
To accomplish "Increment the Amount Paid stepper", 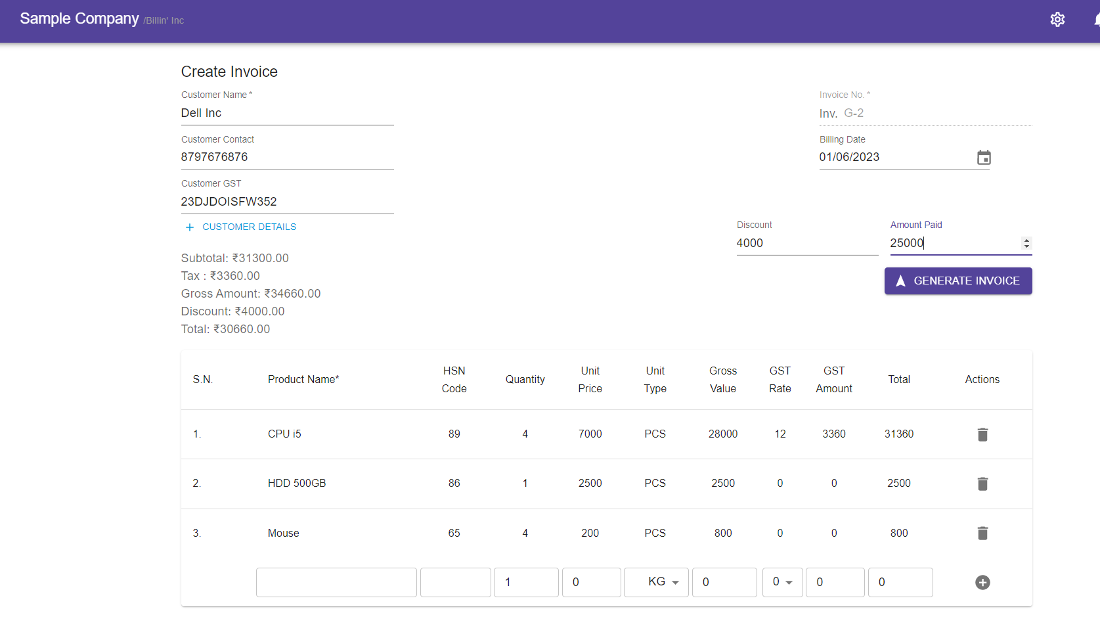I will click(1026, 240).
